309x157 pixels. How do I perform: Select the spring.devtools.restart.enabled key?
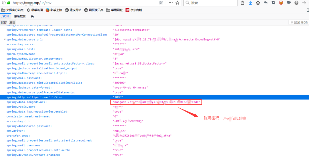[x=33, y=155]
